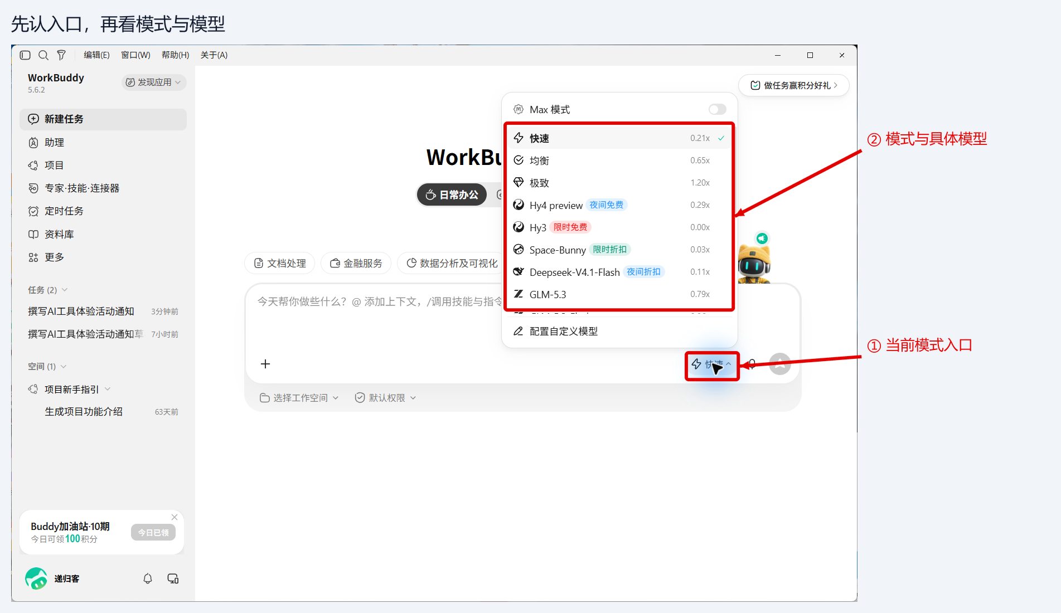Image resolution: width=1061 pixels, height=613 pixels.
Task: Click the device screen icon beside bell
Action: [173, 578]
